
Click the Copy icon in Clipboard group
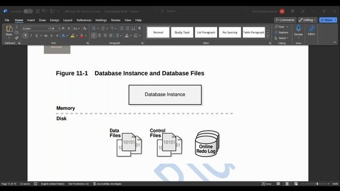click(16, 32)
